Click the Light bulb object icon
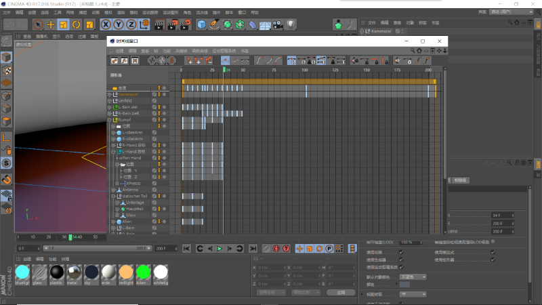Viewport: 542px width, 305px height. [x=291, y=24]
